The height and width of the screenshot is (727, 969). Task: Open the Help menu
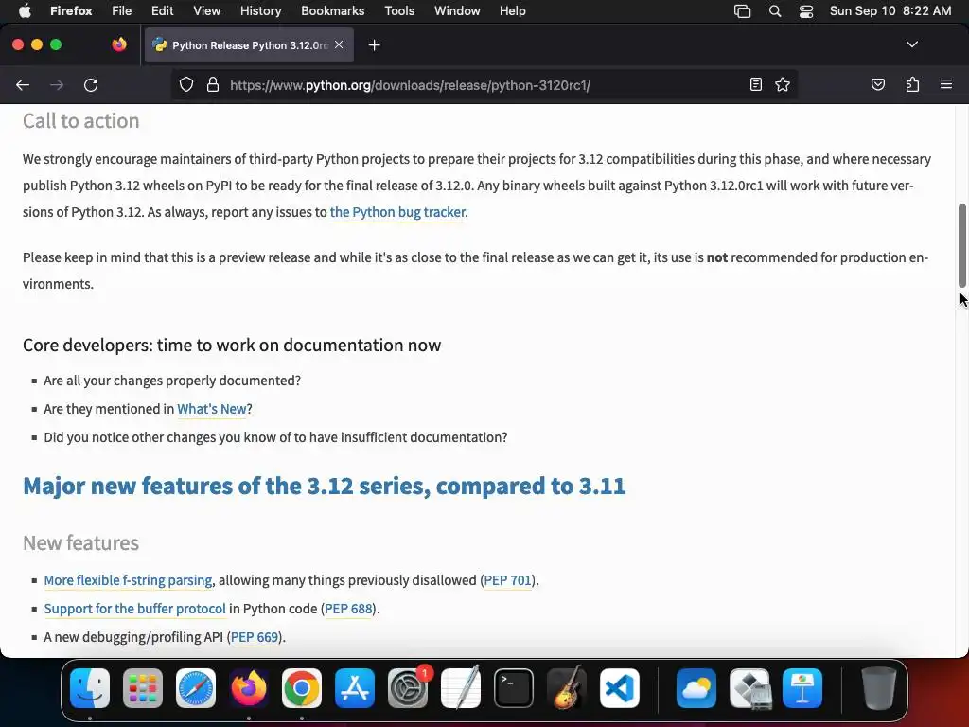512,11
